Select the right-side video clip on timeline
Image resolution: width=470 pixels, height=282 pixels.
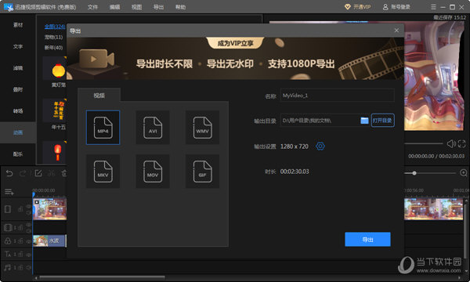coord(434,209)
